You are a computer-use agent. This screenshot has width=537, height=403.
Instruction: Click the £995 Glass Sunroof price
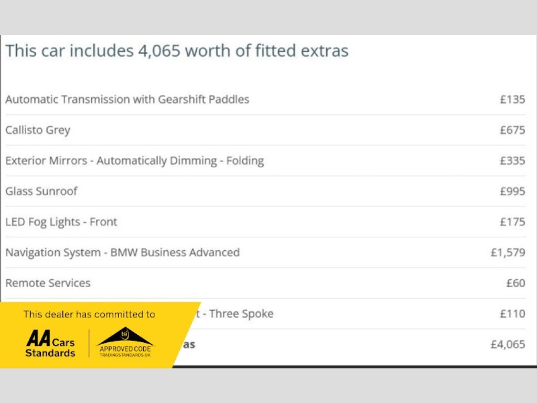point(512,191)
